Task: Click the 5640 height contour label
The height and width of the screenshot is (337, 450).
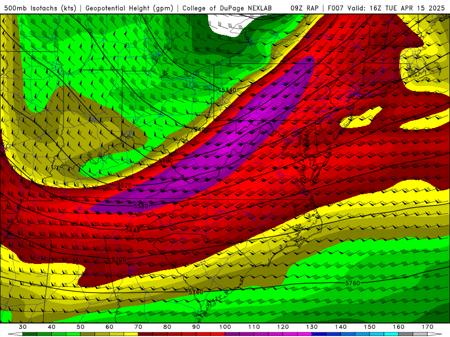Action: click(x=133, y=230)
